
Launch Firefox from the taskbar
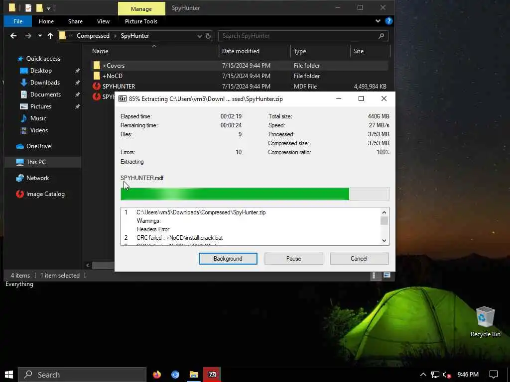tap(157, 375)
